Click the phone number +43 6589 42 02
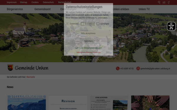The width and height of the screenshot is (177, 110). (x=127, y=68)
